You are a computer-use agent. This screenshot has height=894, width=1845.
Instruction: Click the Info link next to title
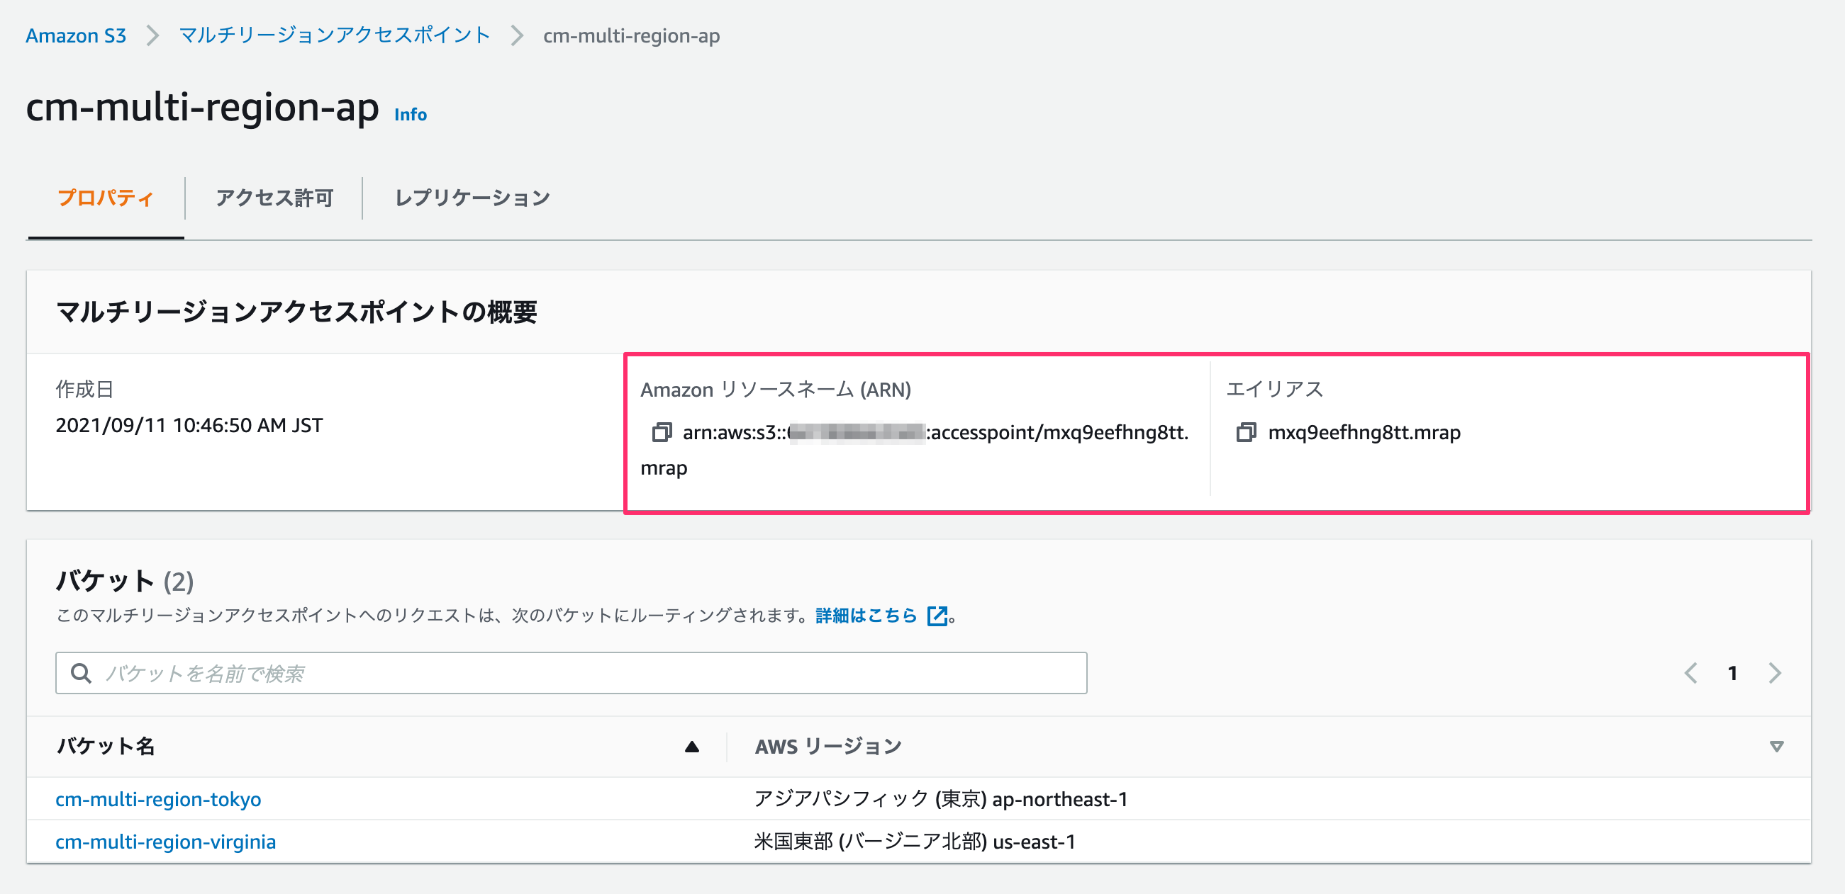point(411,115)
